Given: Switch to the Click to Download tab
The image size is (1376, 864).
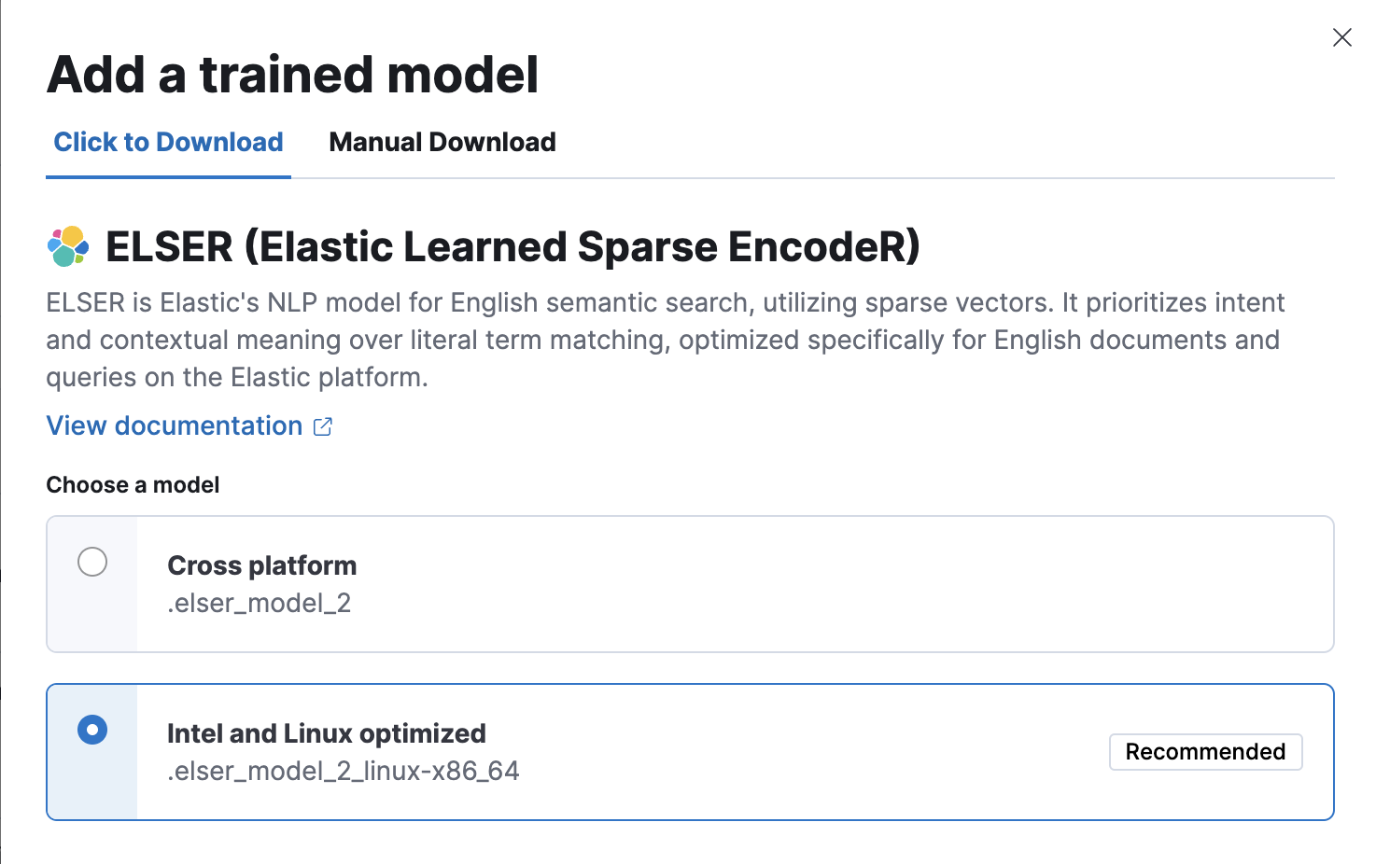Looking at the screenshot, I should (x=168, y=142).
